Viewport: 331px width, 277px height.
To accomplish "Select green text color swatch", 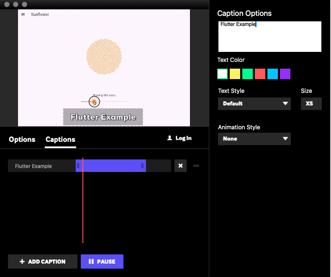I will click(x=247, y=74).
